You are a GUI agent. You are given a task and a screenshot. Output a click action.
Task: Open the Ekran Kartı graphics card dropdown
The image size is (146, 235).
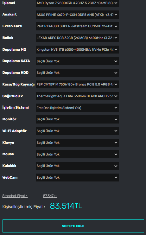(x=77, y=26)
